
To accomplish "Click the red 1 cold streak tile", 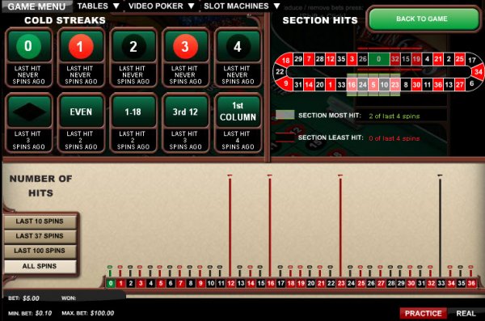I will click(x=81, y=57).
